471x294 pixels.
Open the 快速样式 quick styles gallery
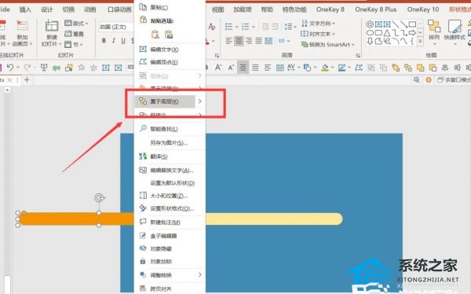pos(455,32)
